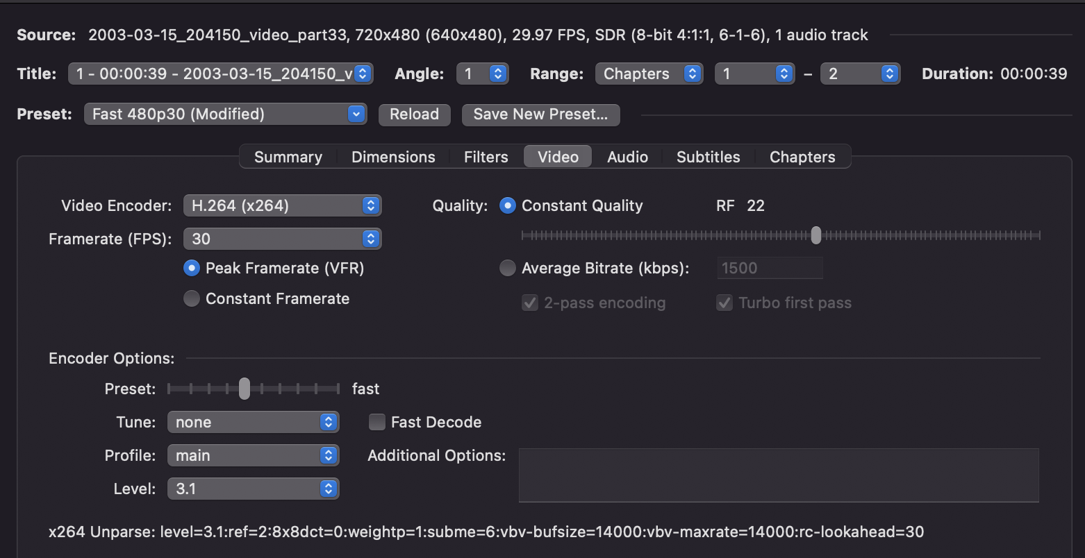1085x558 pixels.
Task: Click the Duration 00:00:39 value
Action: (x=1034, y=74)
